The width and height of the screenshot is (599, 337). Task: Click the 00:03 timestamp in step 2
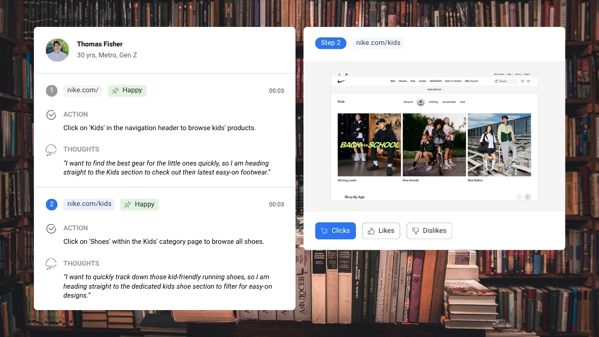click(x=277, y=204)
